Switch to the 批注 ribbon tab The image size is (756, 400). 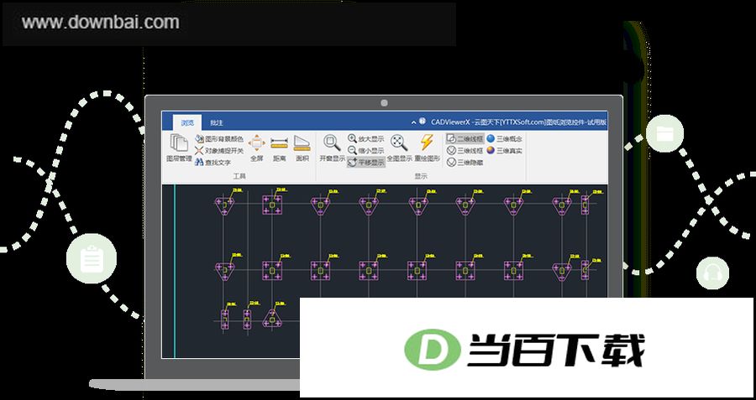[x=217, y=122]
